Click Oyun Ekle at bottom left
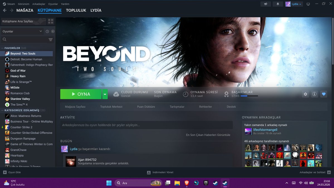 tap(12, 172)
